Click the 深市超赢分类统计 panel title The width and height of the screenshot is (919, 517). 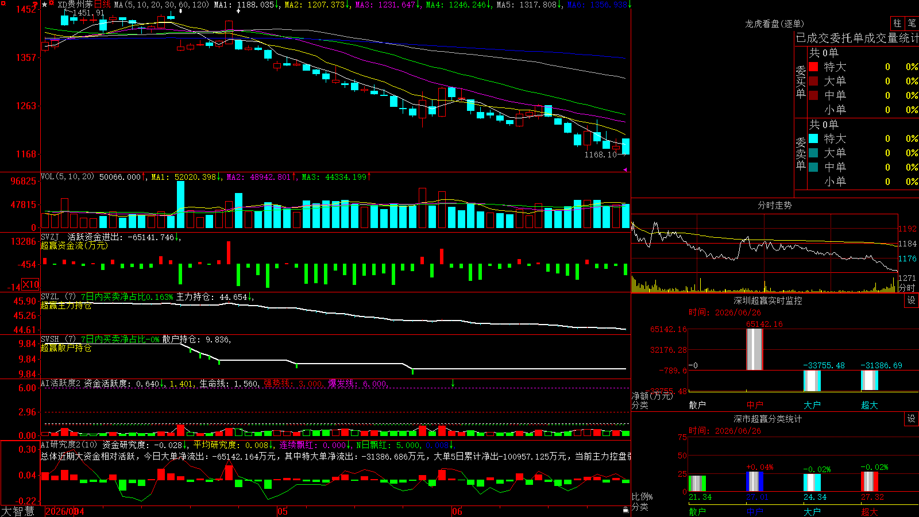point(767,419)
